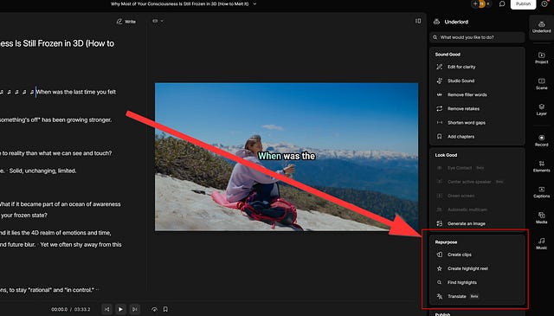Open the Layer panel in the sidebar
This screenshot has height=316, width=554.
(541, 109)
